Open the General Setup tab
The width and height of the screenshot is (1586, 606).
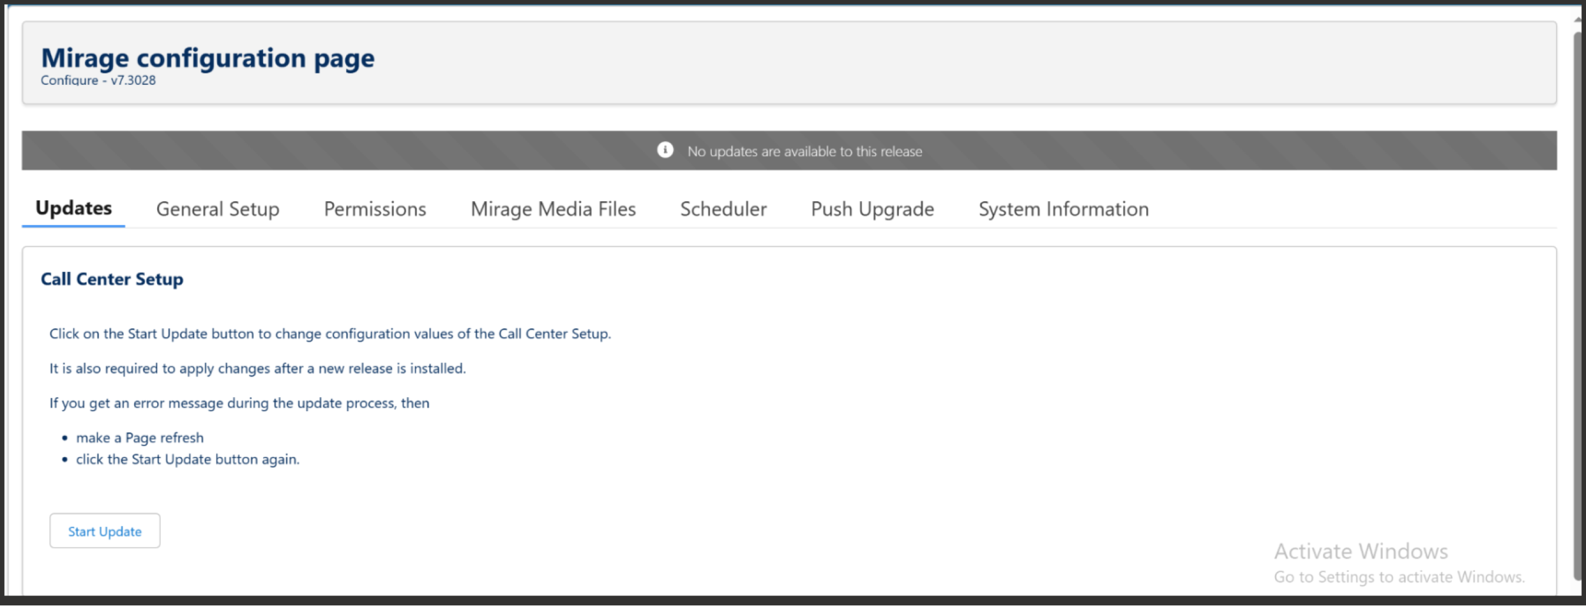217,209
